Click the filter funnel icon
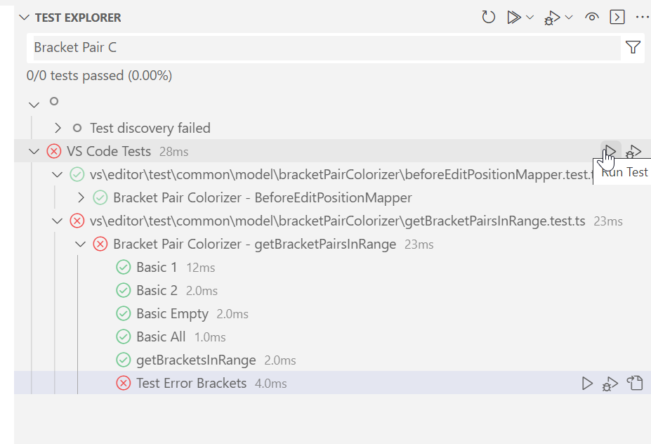 click(633, 47)
